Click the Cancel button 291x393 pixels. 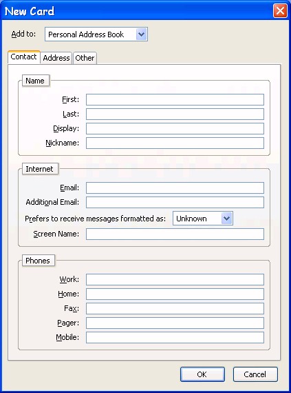point(255,374)
